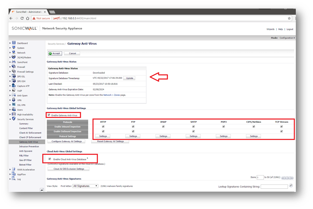Click the Log icon
Screen dimensions: 313x209
coord(14,179)
